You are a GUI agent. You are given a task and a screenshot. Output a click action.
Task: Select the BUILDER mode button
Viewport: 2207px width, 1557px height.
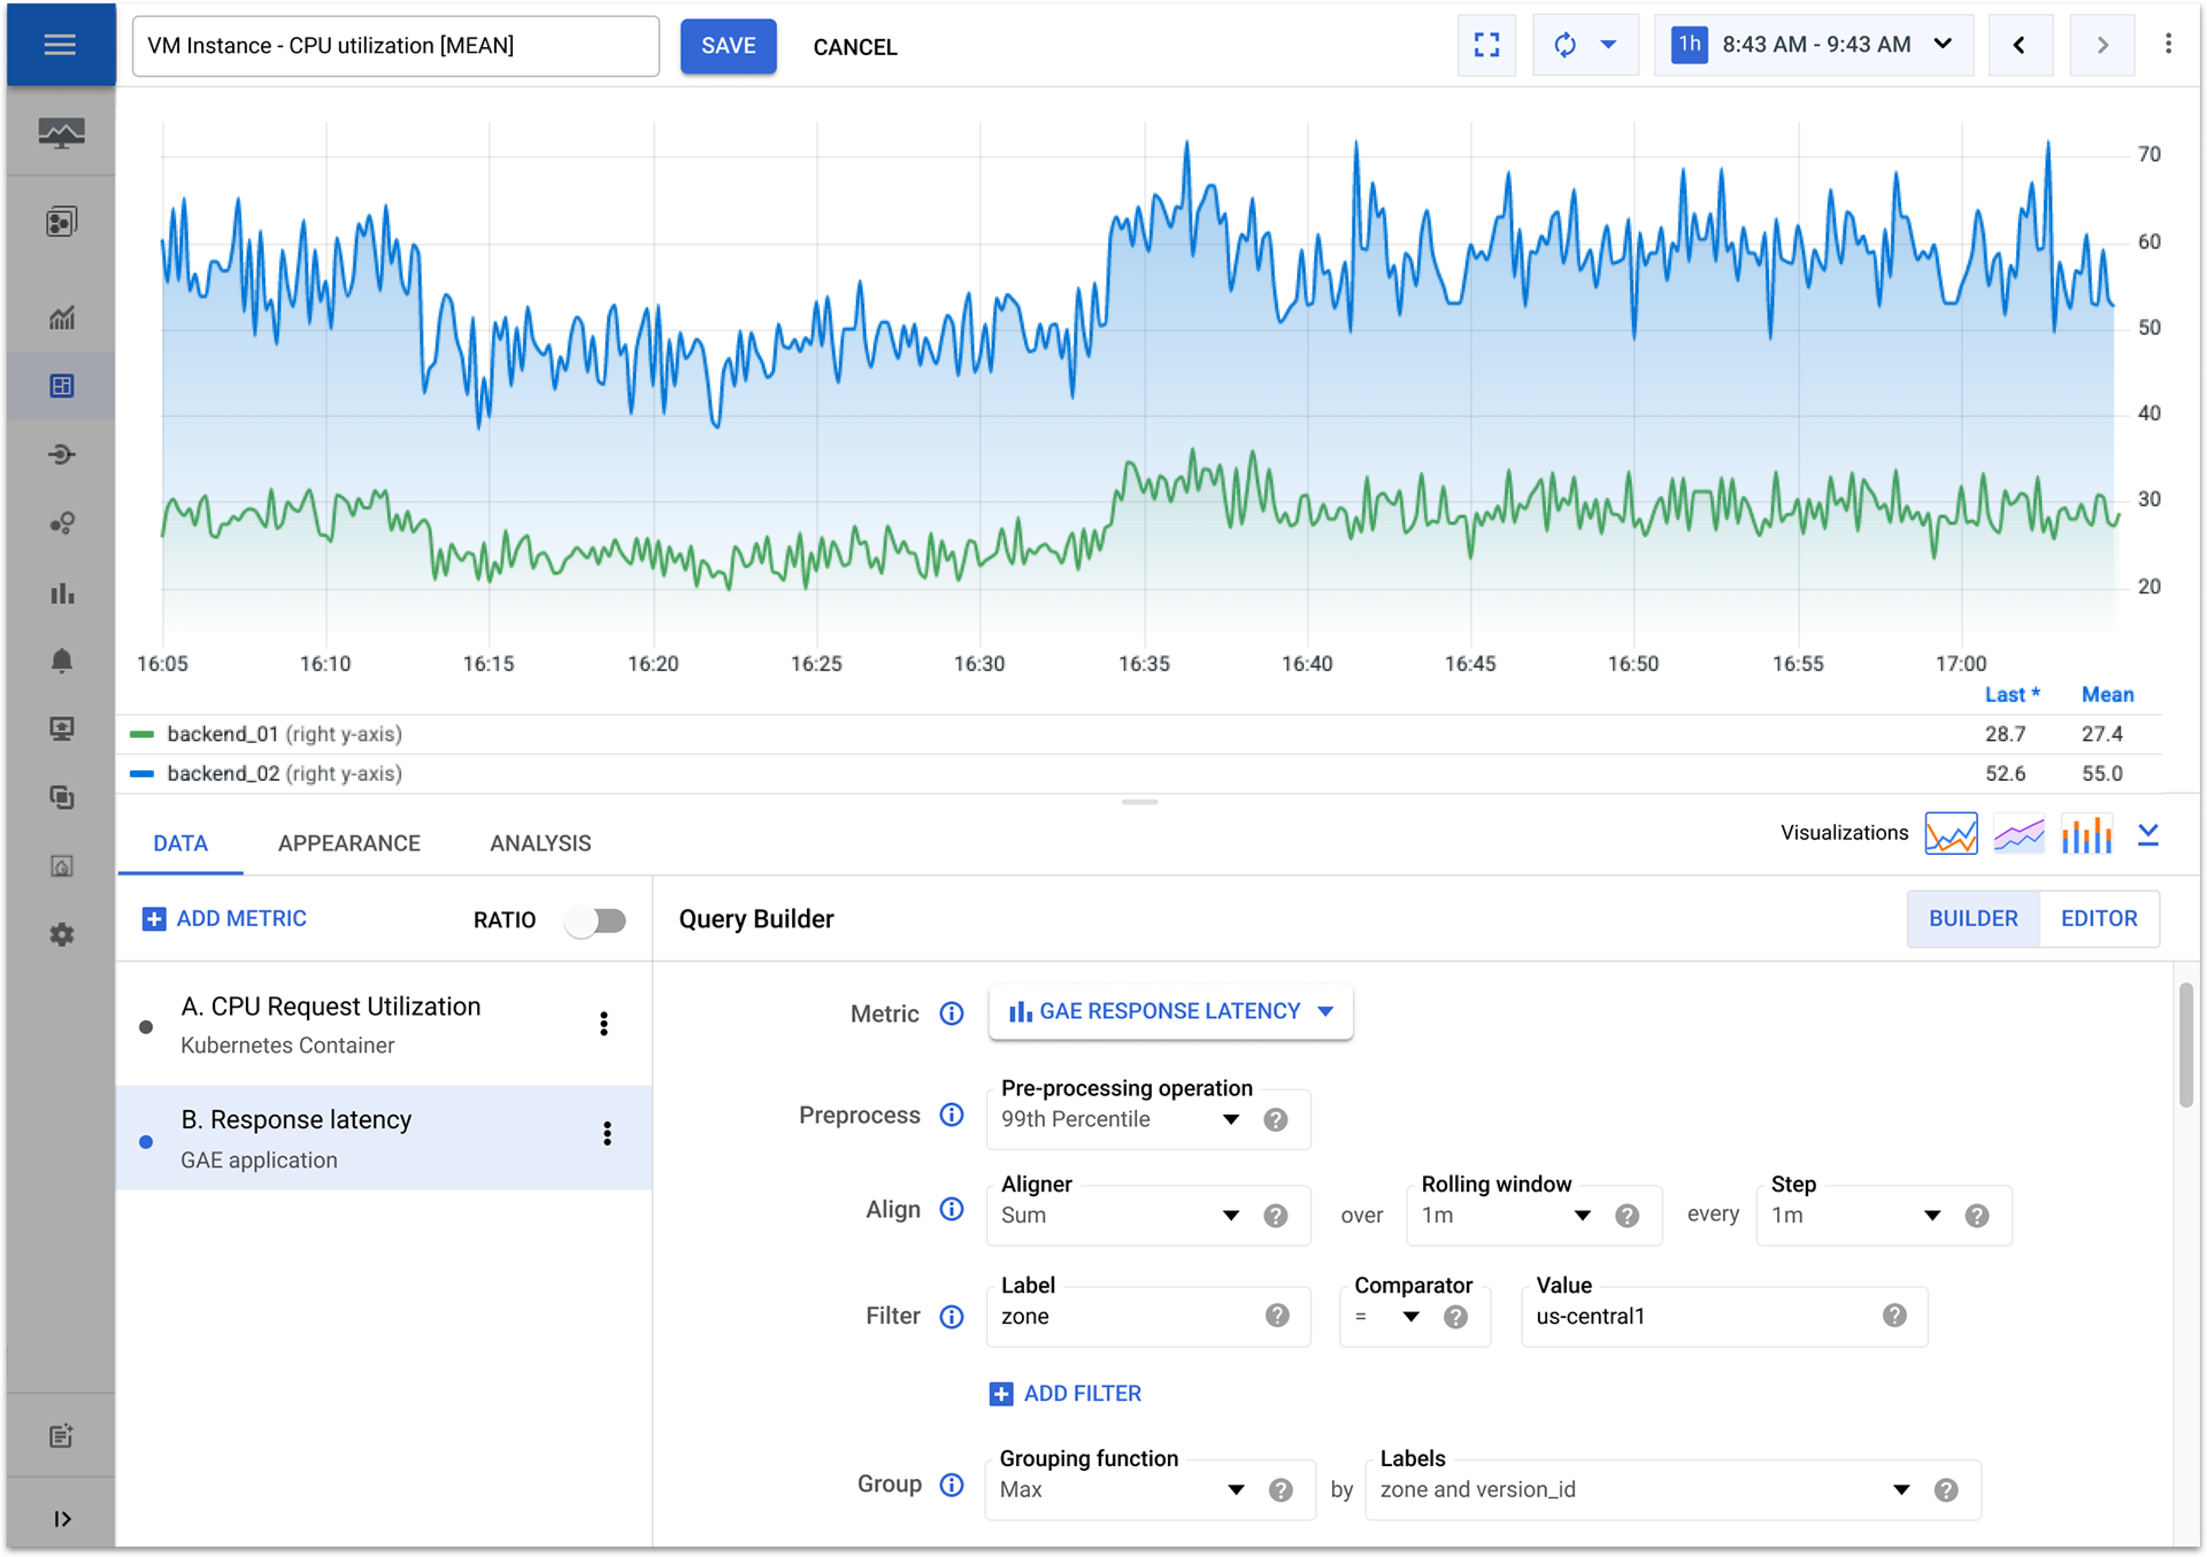click(1973, 919)
